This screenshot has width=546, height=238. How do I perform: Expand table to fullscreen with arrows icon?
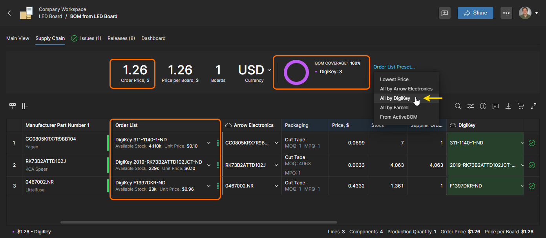tap(533, 106)
